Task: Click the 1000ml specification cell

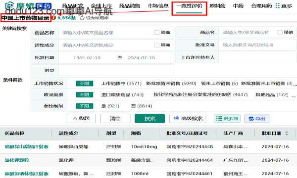Action: click(x=140, y=174)
